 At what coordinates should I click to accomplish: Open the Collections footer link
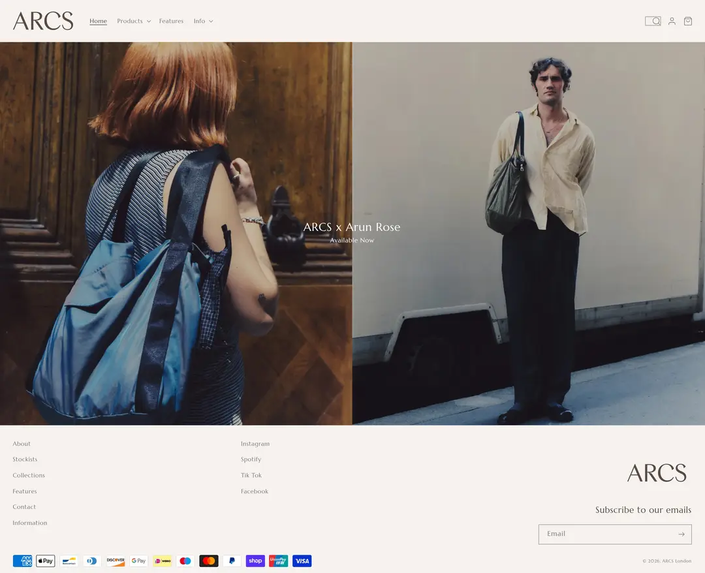[x=29, y=475]
